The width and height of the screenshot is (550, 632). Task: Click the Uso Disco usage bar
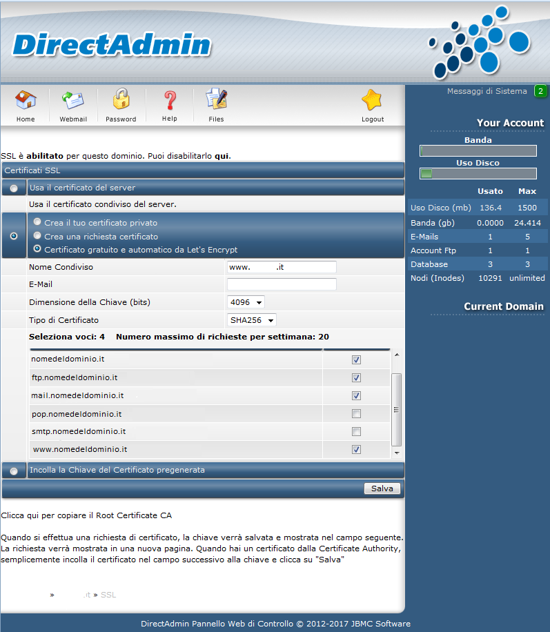478,174
